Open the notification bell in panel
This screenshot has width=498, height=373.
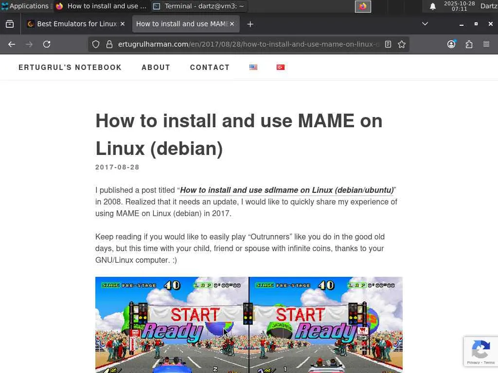pos(432,6)
